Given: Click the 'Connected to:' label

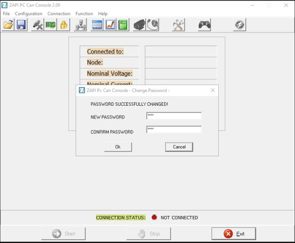Looking at the screenshot, I should [x=105, y=52].
